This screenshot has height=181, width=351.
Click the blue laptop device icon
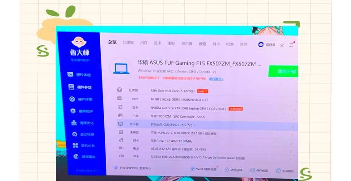(121, 69)
